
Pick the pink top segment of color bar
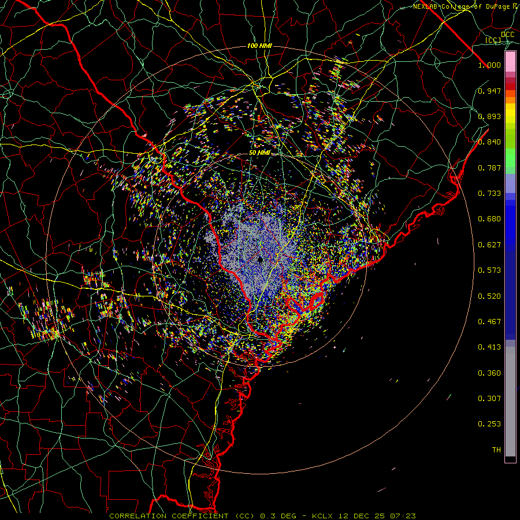pos(510,61)
